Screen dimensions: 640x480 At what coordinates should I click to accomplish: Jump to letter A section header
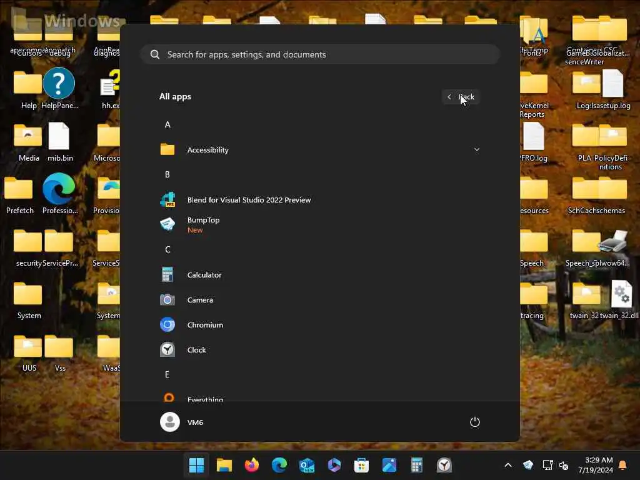pos(167,125)
